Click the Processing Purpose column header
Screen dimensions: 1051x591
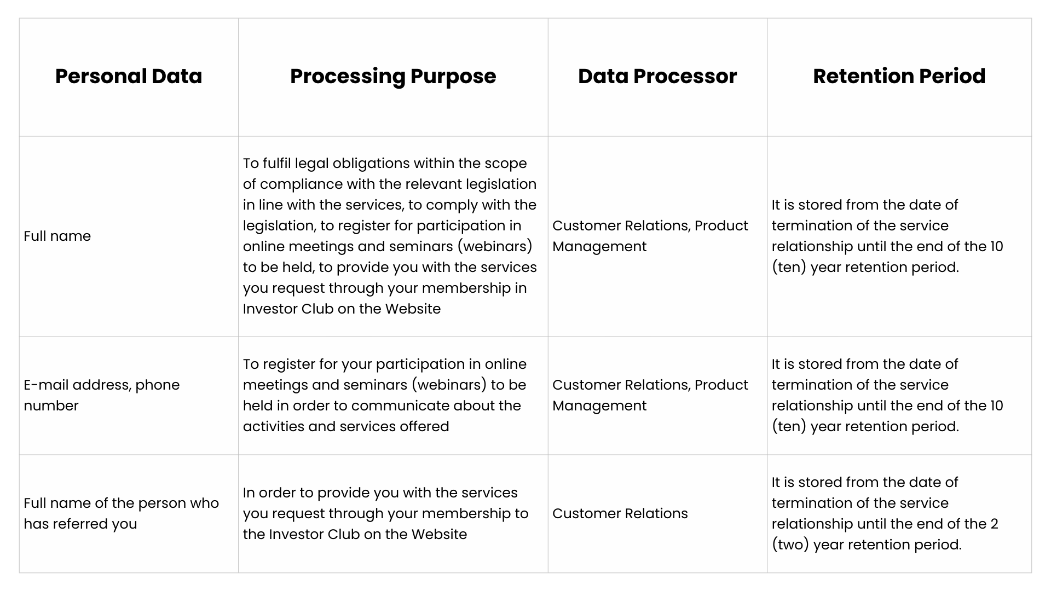[x=393, y=77]
